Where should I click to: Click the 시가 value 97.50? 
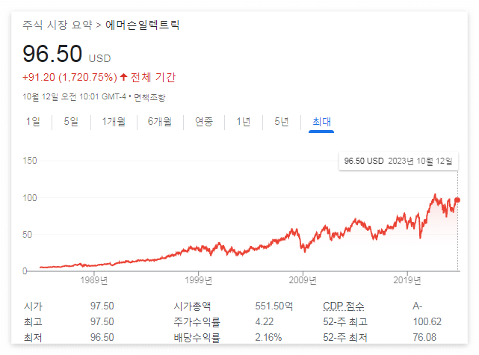coord(102,306)
